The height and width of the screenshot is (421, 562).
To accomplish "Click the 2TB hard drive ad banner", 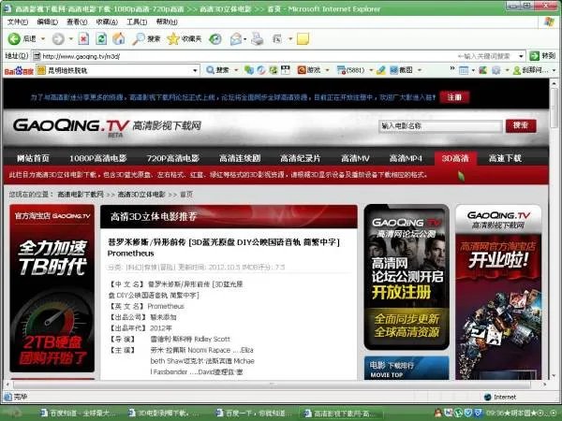I will click(x=52, y=288).
